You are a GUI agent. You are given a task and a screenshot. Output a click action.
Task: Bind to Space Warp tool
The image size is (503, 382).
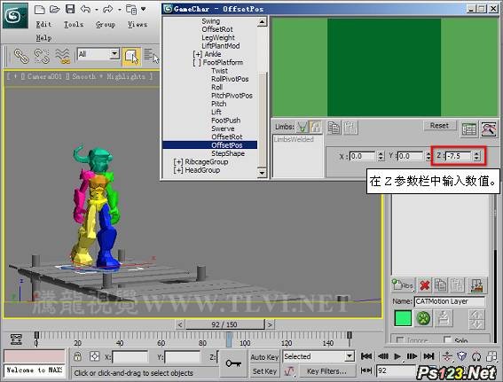[63, 56]
